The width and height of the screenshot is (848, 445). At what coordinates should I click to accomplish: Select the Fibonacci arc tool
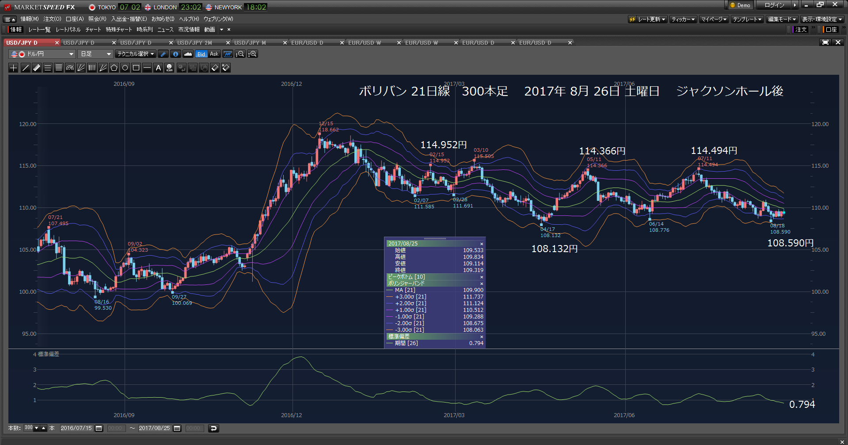70,68
